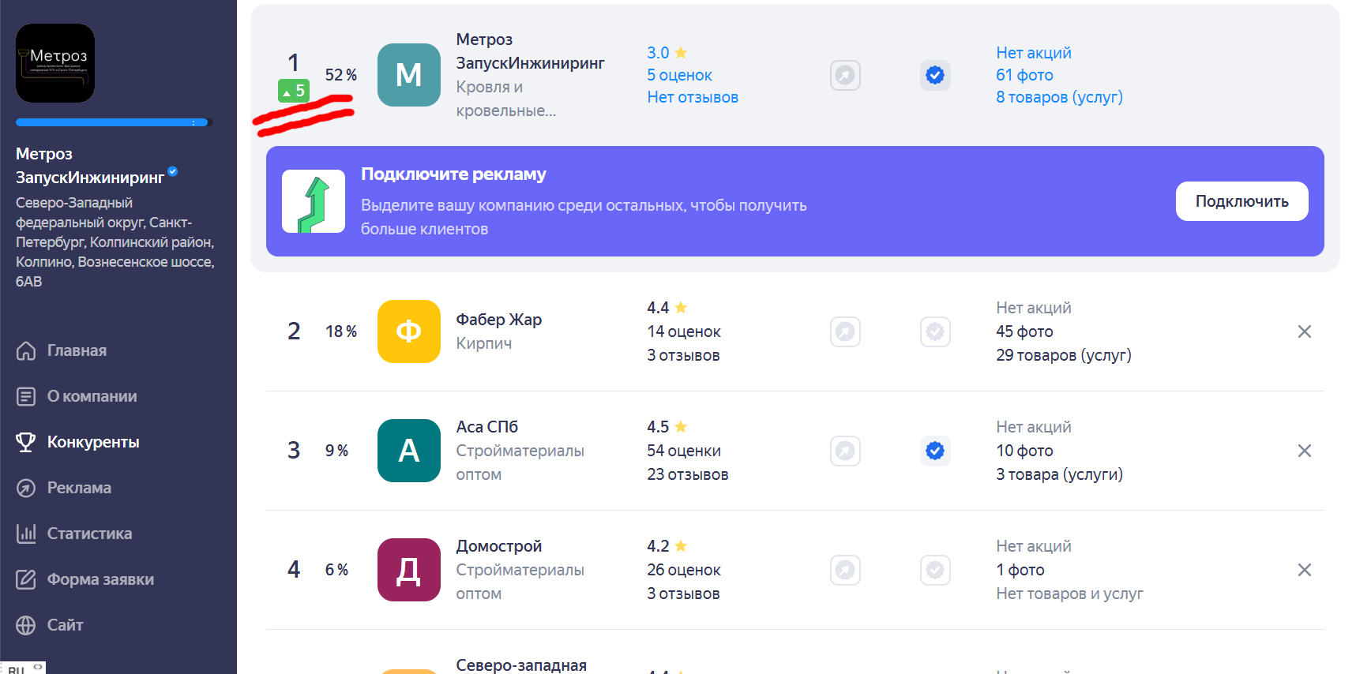Open the Нет акций link for Метроз

[x=1033, y=53]
